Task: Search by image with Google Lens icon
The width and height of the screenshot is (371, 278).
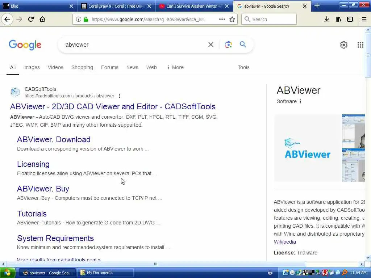Action: [x=228, y=45]
